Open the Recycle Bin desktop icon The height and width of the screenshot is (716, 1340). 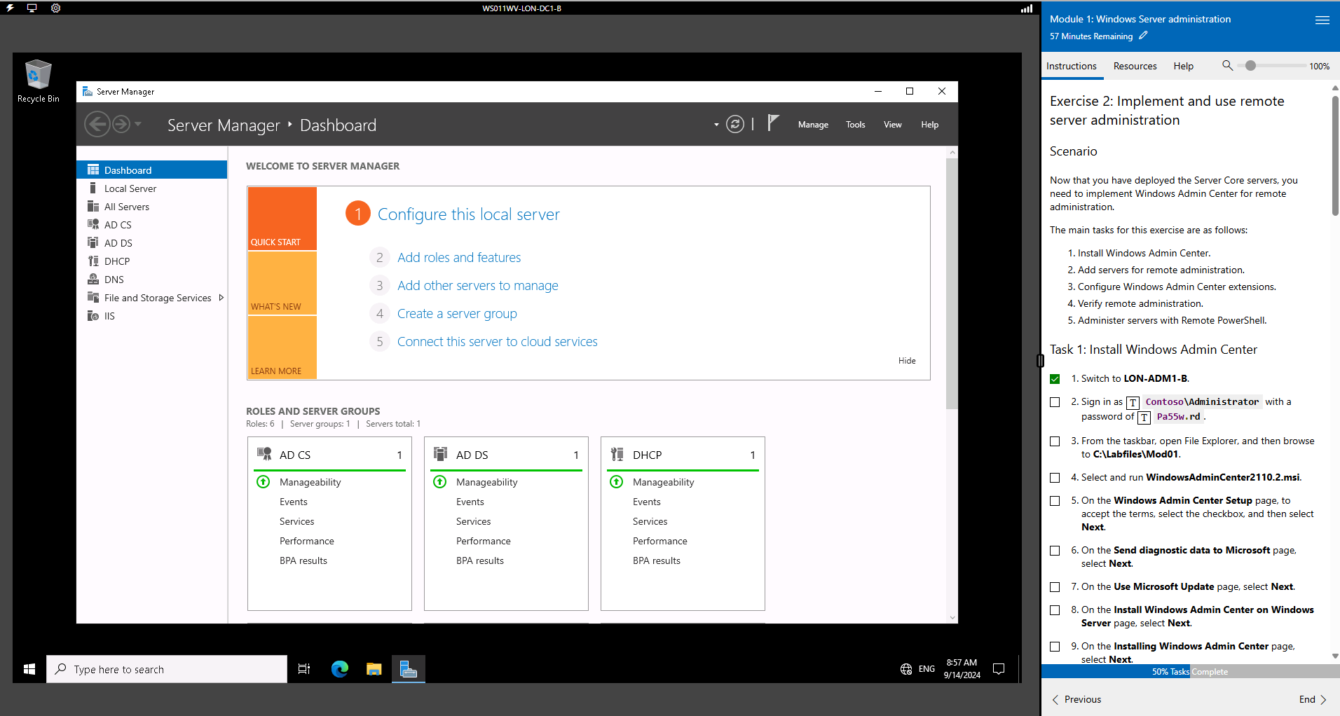38,81
